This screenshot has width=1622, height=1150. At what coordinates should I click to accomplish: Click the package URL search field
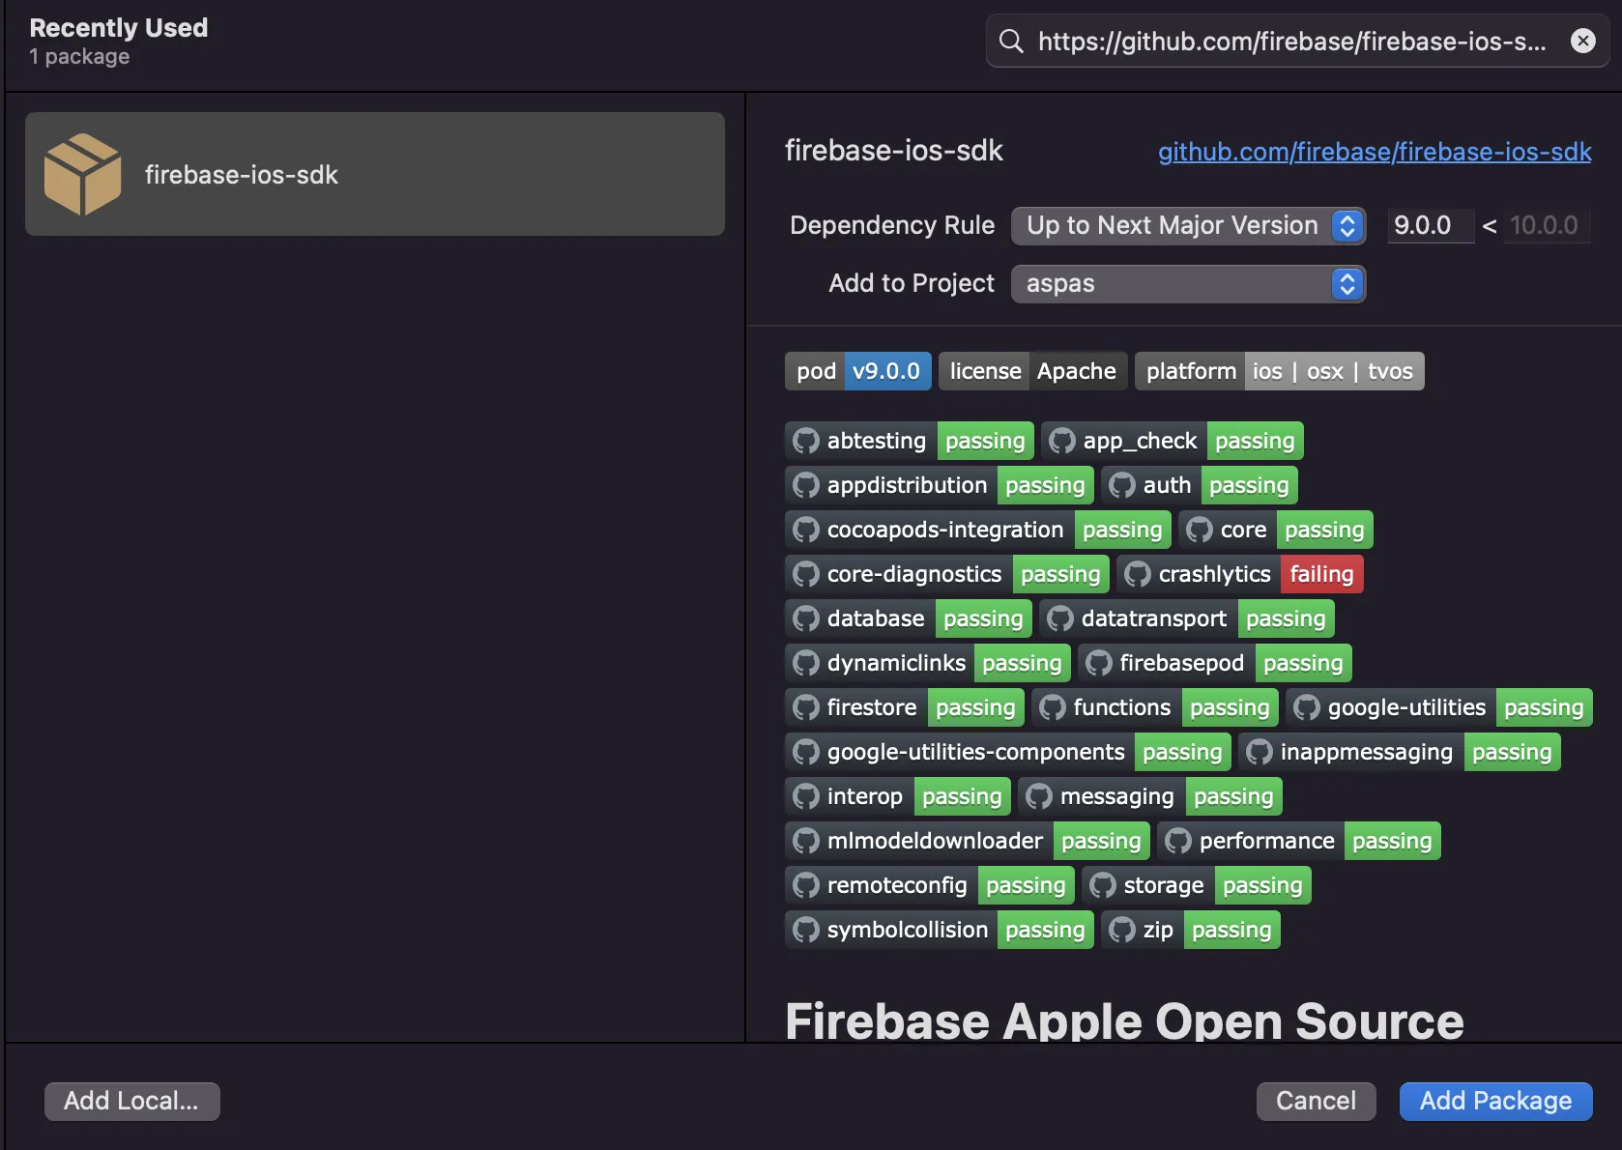click(x=1291, y=41)
